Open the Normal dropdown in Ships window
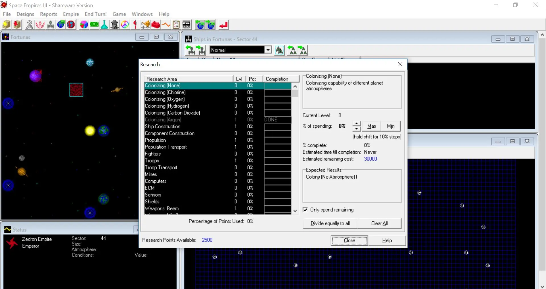Image resolution: width=546 pixels, height=289 pixels. coord(268,50)
